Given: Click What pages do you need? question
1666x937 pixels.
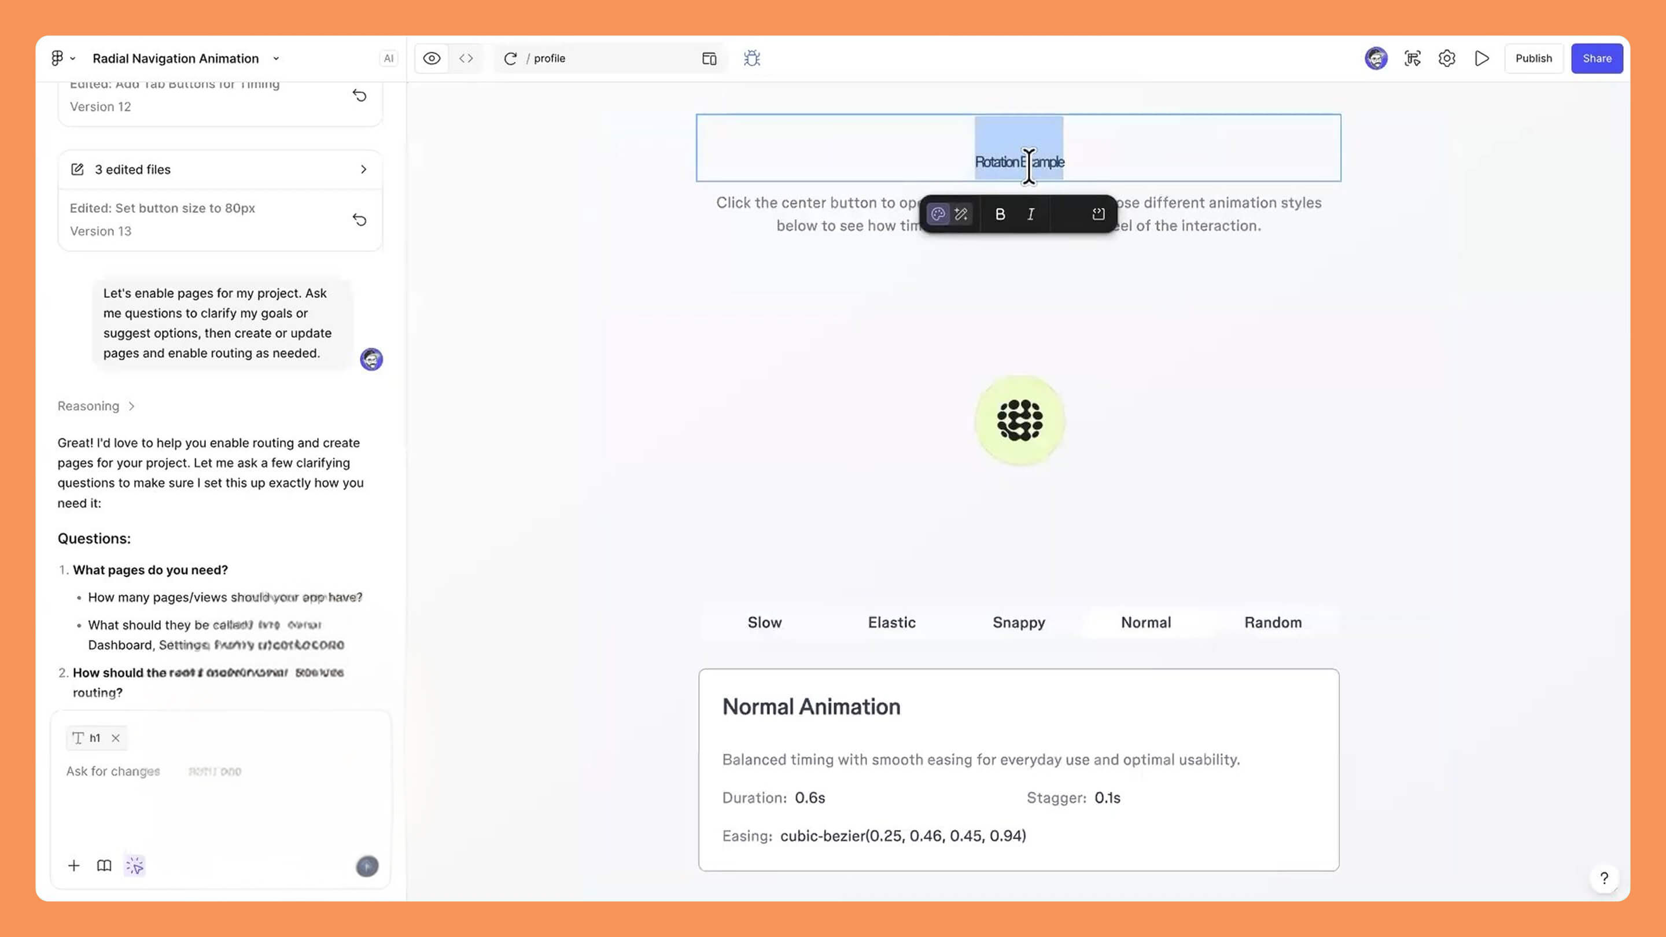Looking at the screenshot, I should pos(150,570).
